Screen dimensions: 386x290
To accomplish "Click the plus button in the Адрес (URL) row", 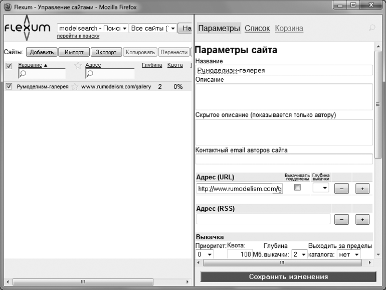I will [x=362, y=189].
